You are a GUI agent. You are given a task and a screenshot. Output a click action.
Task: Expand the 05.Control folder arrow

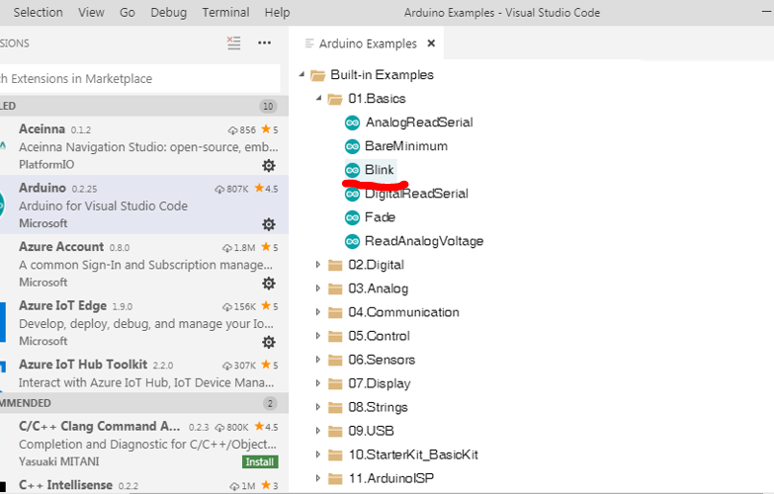pyautogui.click(x=318, y=336)
